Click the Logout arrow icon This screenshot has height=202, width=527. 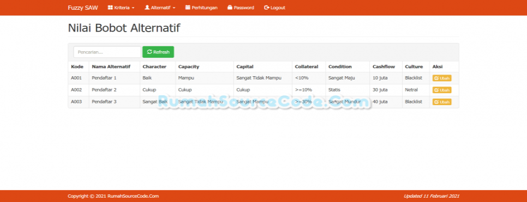point(267,8)
